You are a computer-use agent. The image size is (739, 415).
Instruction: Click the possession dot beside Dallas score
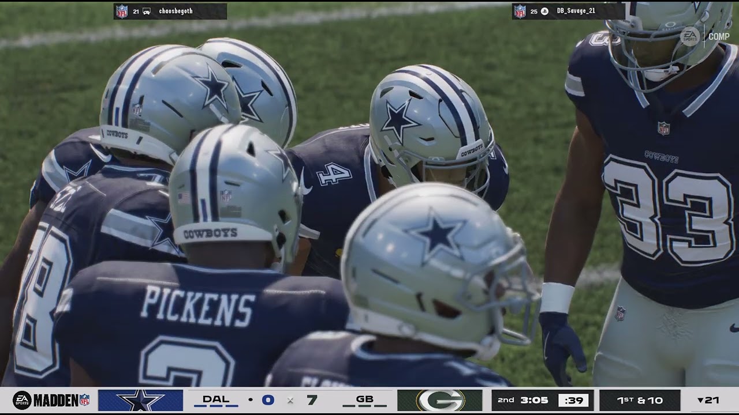(x=251, y=399)
